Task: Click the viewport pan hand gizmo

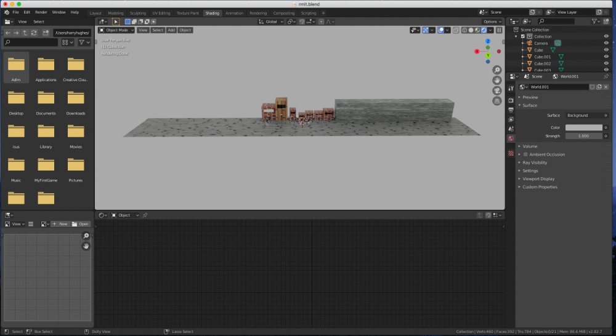Action: click(497, 80)
